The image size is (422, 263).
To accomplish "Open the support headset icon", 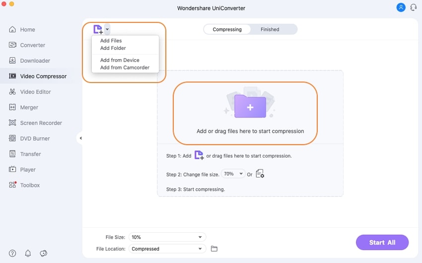I will coord(414,7).
